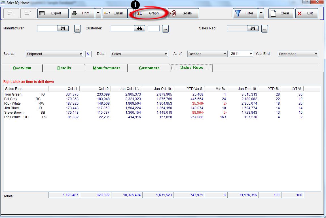Sort by the YTD Var $ column header
The height and width of the screenshot is (218, 326).
click(189, 89)
